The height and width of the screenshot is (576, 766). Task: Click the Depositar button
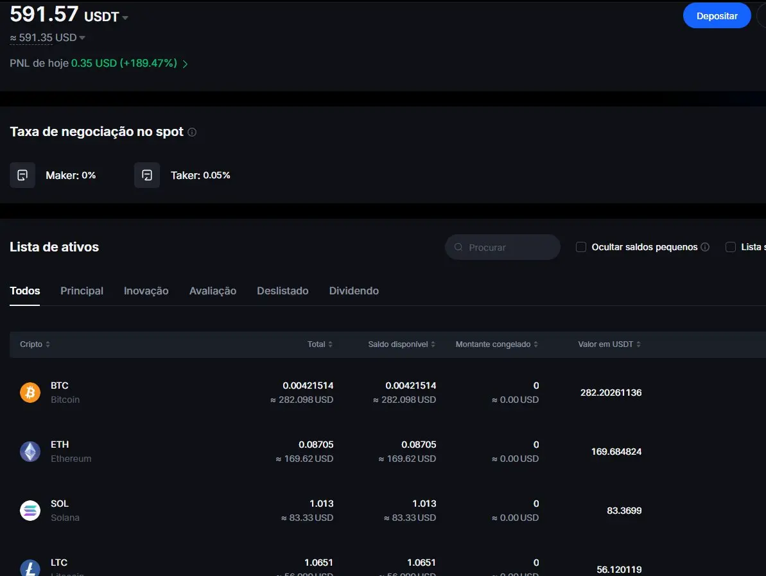point(717,15)
